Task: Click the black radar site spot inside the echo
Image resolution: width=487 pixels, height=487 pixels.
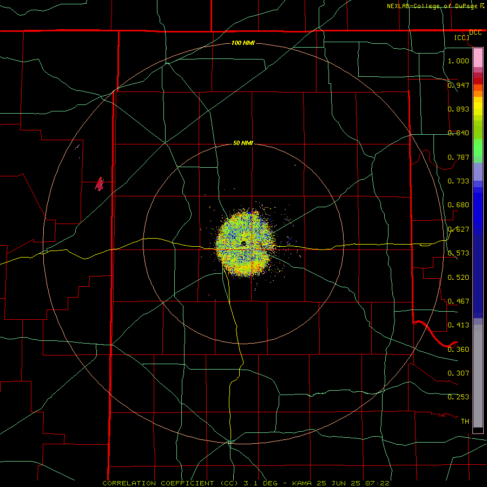Action: click(243, 243)
